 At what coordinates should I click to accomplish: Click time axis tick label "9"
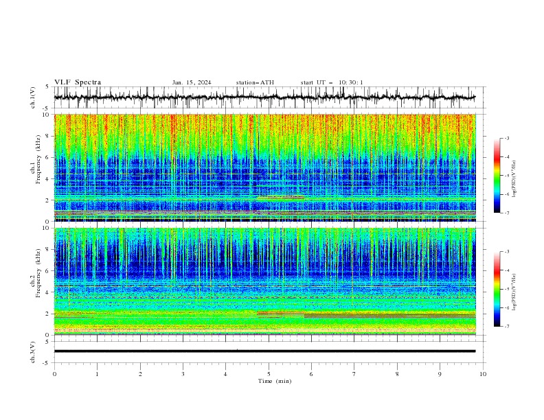440,374
